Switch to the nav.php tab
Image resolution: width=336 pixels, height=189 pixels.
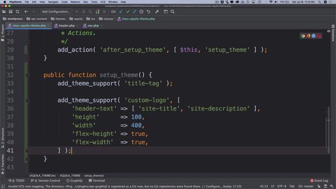pyautogui.click(x=93, y=26)
